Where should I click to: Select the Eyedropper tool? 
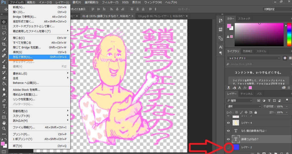[x=4, y=50]
